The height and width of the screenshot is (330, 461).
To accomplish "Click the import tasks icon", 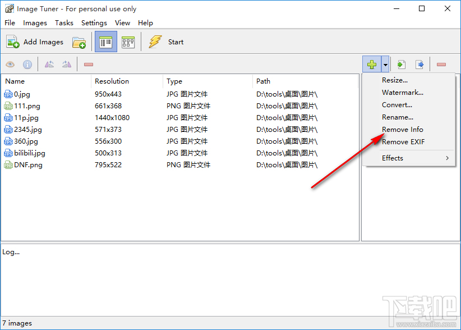I will point(402,65).
